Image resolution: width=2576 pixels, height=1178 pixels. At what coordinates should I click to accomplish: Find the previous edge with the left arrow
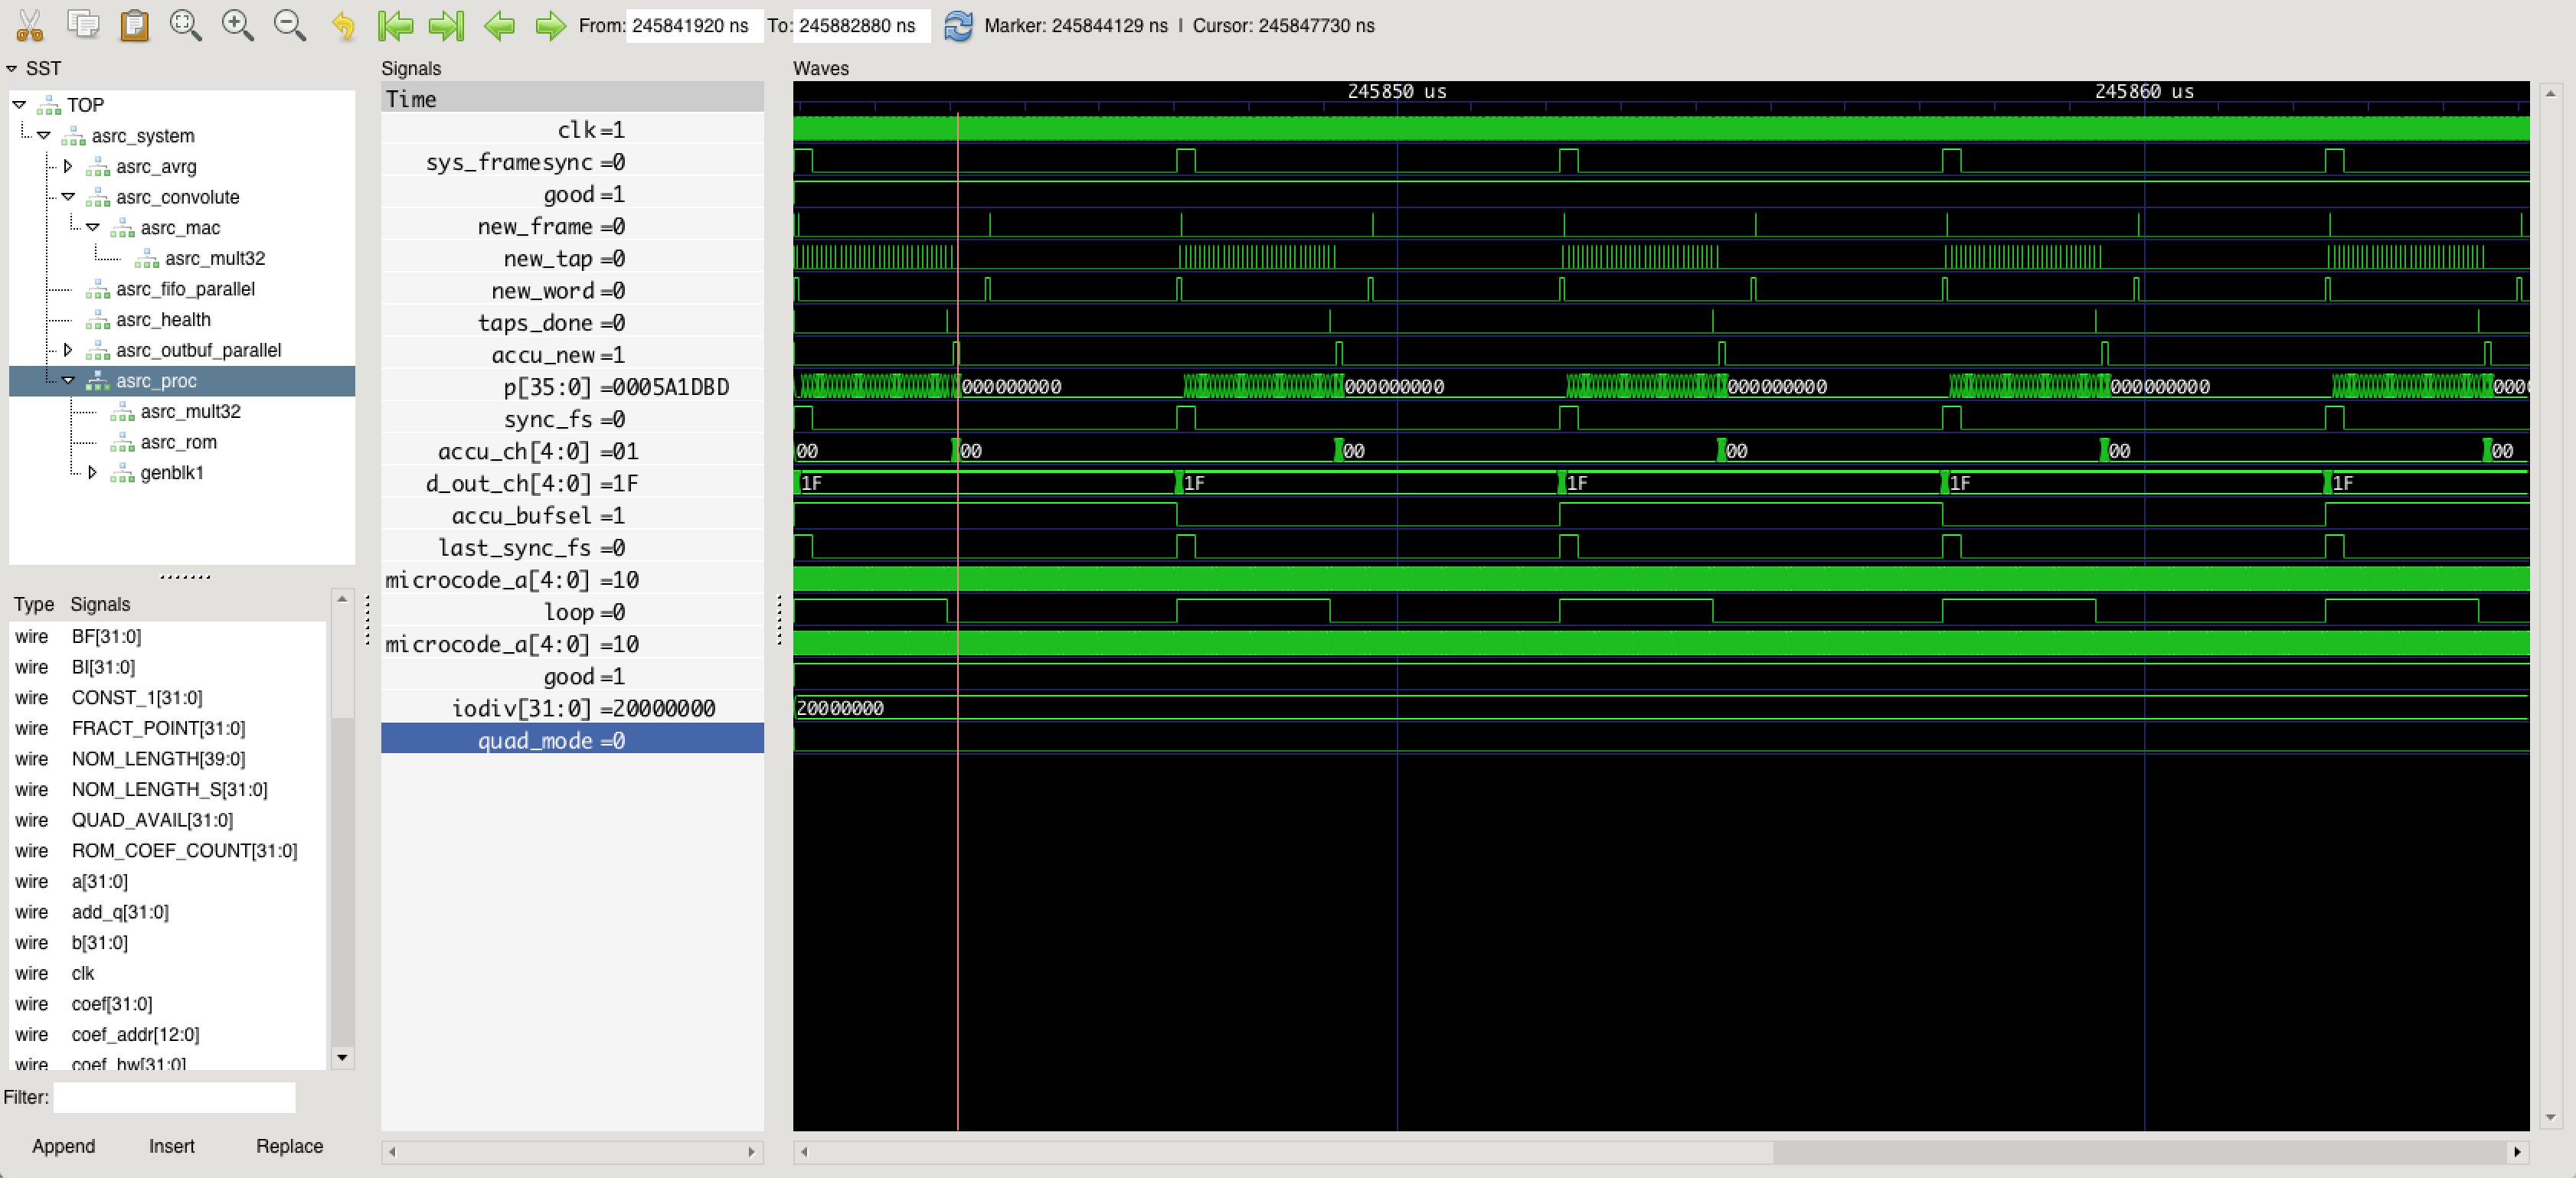pos(499,25)
